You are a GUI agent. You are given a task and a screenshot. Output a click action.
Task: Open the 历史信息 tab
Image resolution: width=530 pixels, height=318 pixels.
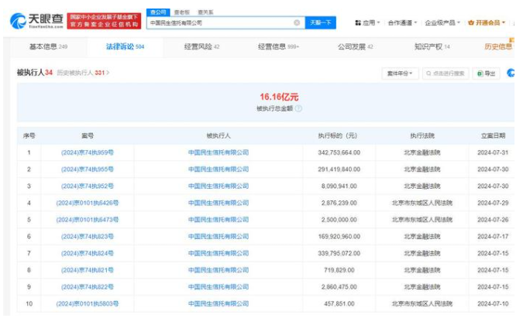click(x=499, y=46)
